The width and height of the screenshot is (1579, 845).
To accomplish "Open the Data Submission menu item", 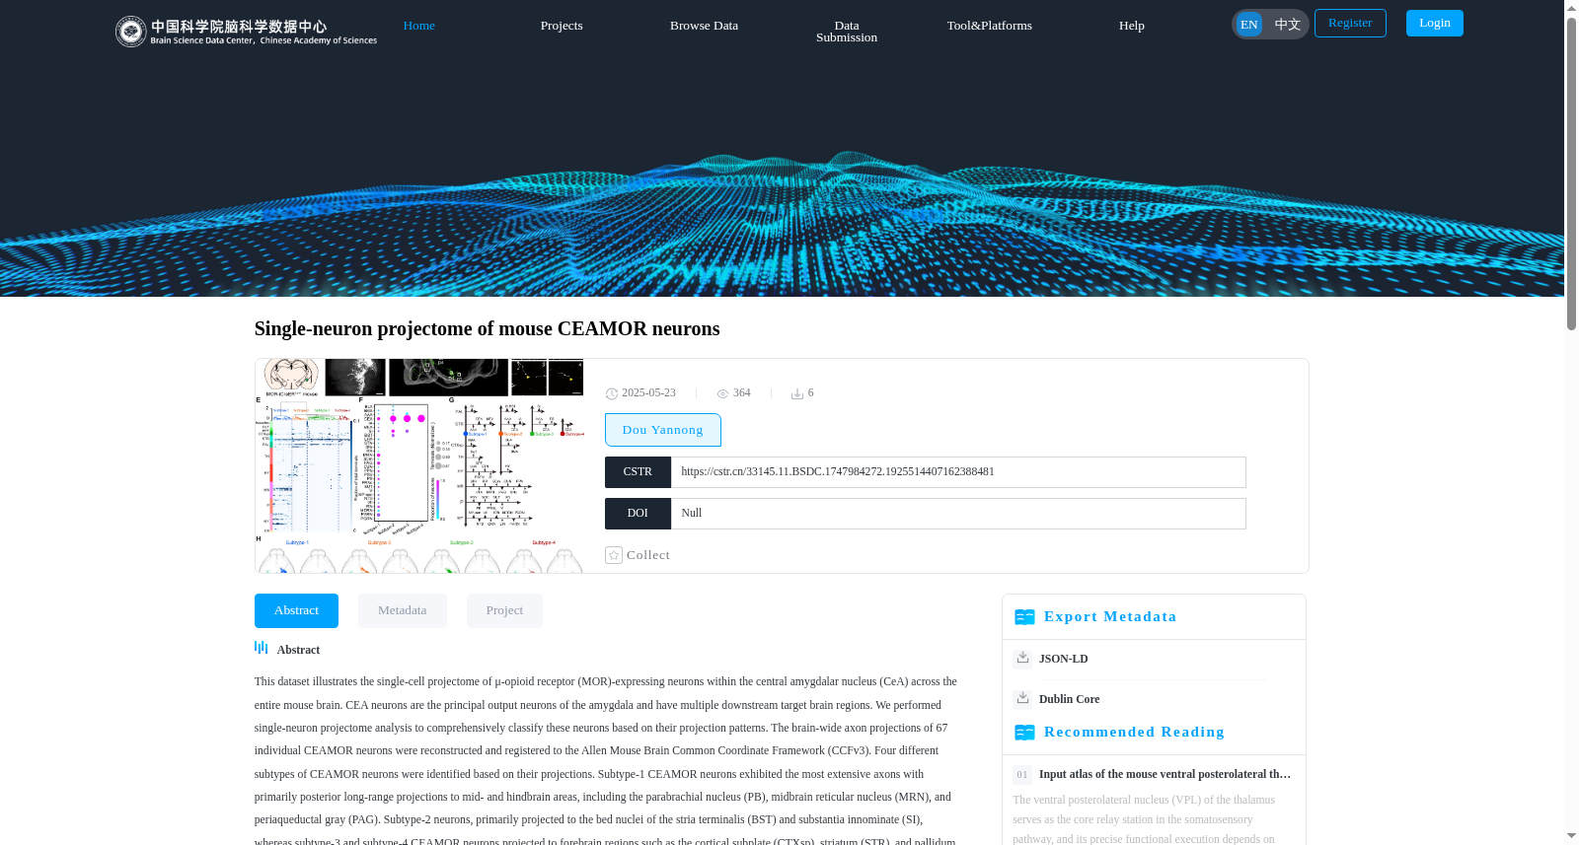I will pos(847,32).
